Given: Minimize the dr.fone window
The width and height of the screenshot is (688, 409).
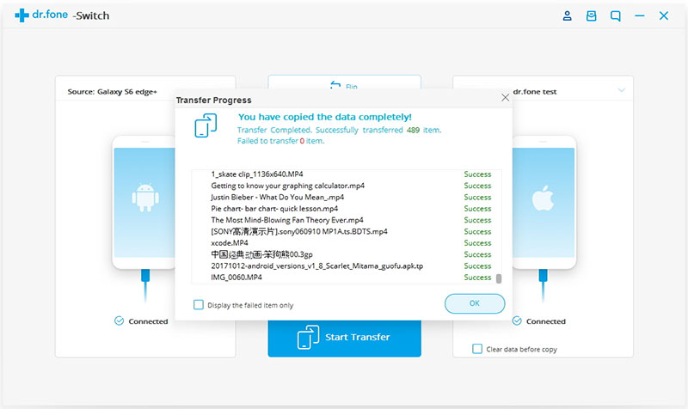Looking at the screenshot, I should (x=639, y=16).
